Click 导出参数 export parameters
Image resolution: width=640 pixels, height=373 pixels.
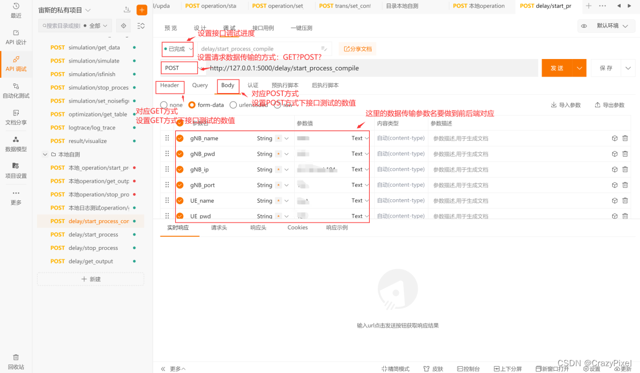pyautogui.click(x=609, y=104)
